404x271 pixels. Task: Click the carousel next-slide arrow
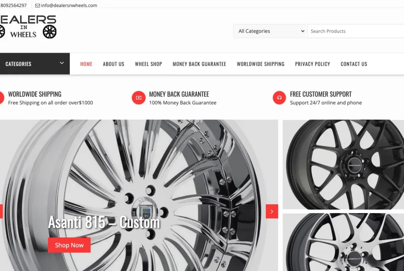[x=272, y=211]
